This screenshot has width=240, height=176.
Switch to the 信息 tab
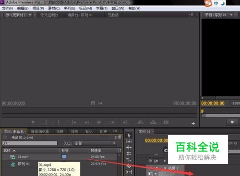[x=60, y=131]
